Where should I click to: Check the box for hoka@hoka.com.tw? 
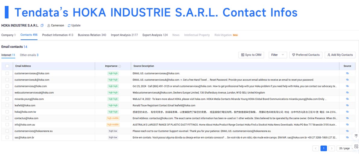point(7,112)
